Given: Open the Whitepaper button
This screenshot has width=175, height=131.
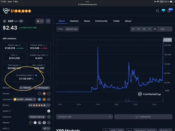Looking at the screenshot, I should (42, 88).
